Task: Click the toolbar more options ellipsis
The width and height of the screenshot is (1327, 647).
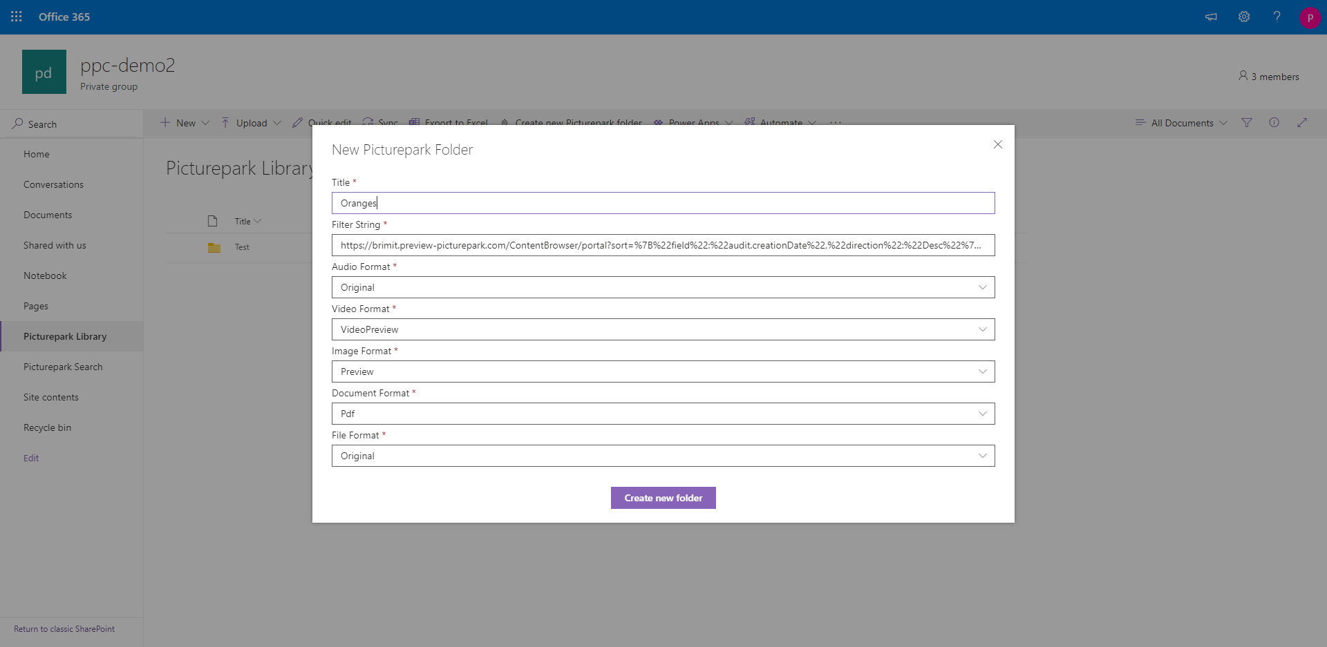Action: click(x=836, y=123)
